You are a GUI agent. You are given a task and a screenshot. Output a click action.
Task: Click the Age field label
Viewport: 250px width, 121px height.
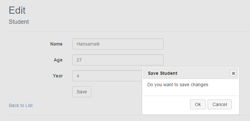pos(58,60)
